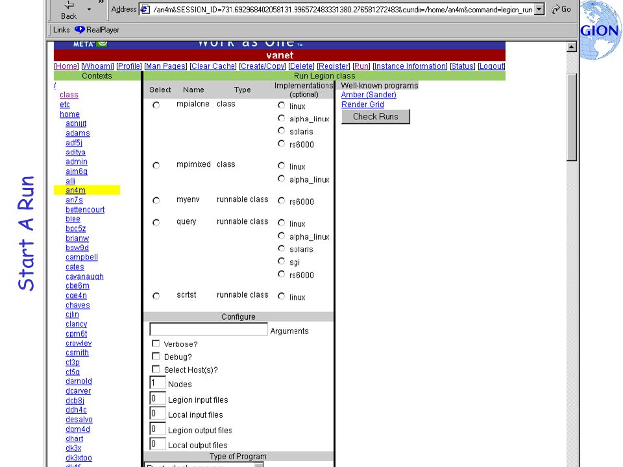
Task: Choose linux implementation for scrtst
Action: pyautogui.click(x=281, y=296)
